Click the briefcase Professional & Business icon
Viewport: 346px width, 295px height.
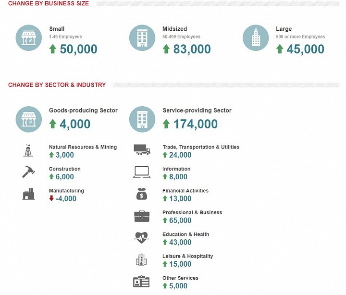[x=142, y=216]
